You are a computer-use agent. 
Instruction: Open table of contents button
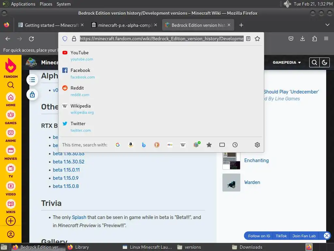click(32, 80)
